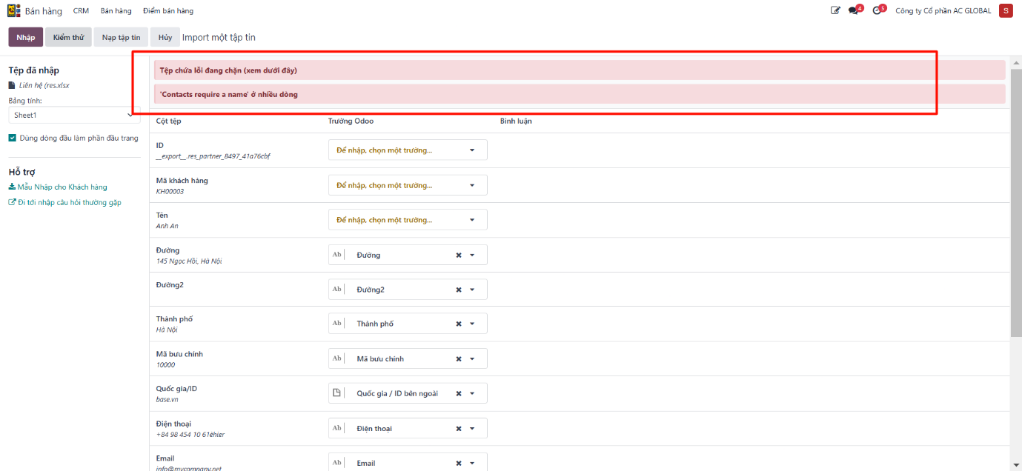Open the conversations chat icon

[x=854, y=11]
